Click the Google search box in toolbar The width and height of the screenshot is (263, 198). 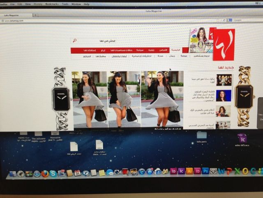(242, 20)
